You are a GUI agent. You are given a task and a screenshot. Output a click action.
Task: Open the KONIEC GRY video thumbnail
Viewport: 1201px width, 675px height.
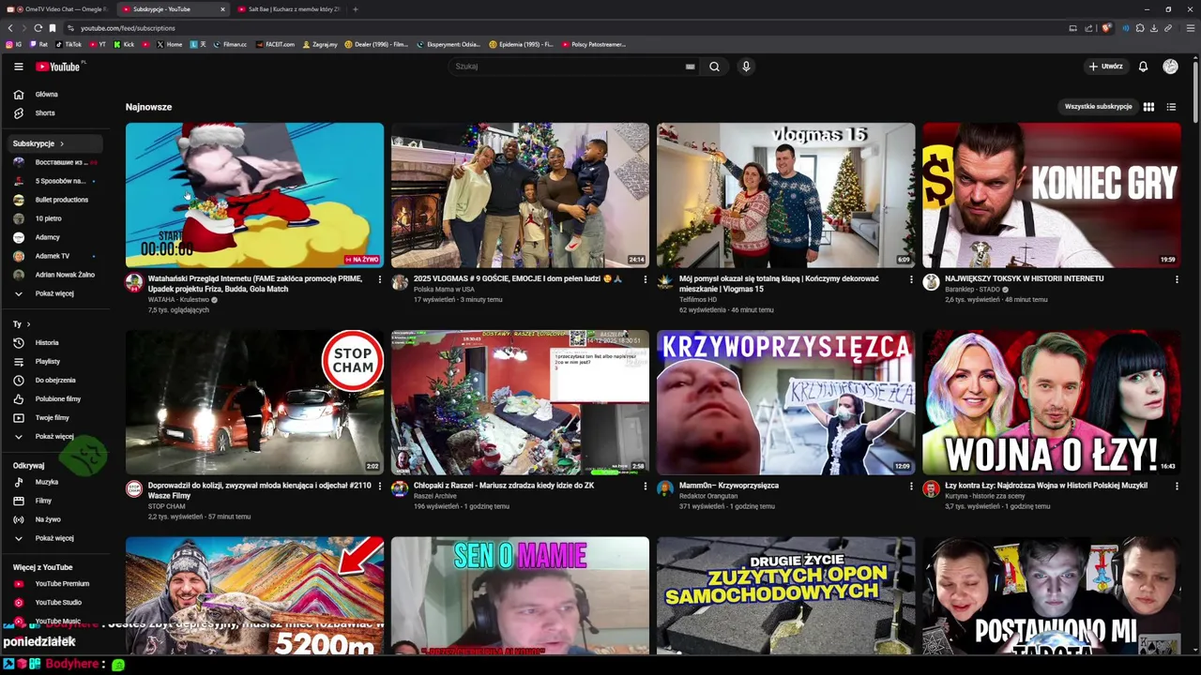(1051, 195)
